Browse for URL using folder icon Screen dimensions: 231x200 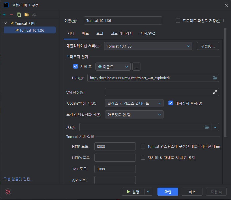[215, 78]
